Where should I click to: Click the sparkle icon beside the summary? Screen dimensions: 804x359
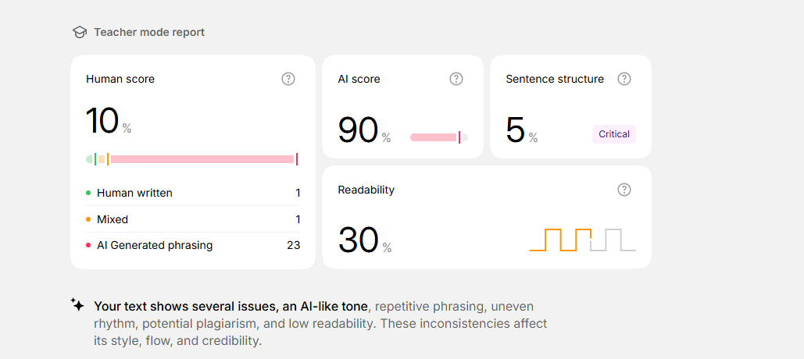click(x=77, y=305)
